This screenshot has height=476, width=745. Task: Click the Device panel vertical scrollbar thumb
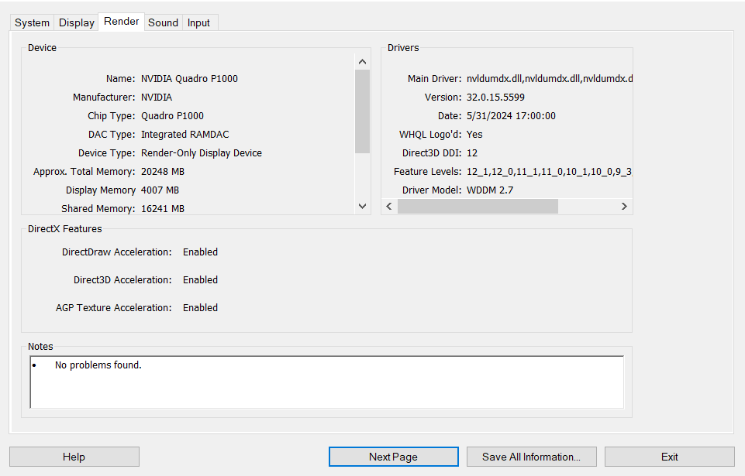coord(362,111)
